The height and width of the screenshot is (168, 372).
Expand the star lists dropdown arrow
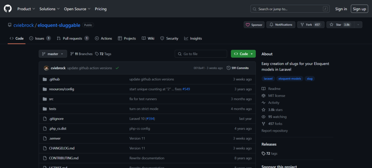click(x=359, y=25)
